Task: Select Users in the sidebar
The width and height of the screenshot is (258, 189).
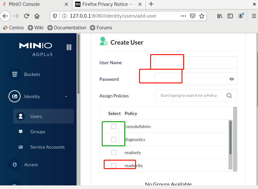Action: tap(43, 116)
